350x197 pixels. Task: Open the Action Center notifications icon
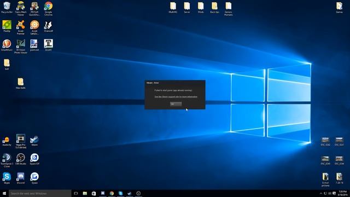(334, 193)
